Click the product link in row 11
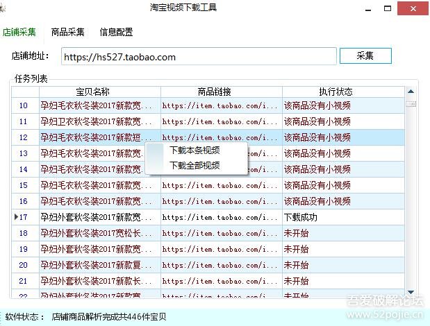Image resolution: width=430 pixels, height=326 pixels. (222, 121)
